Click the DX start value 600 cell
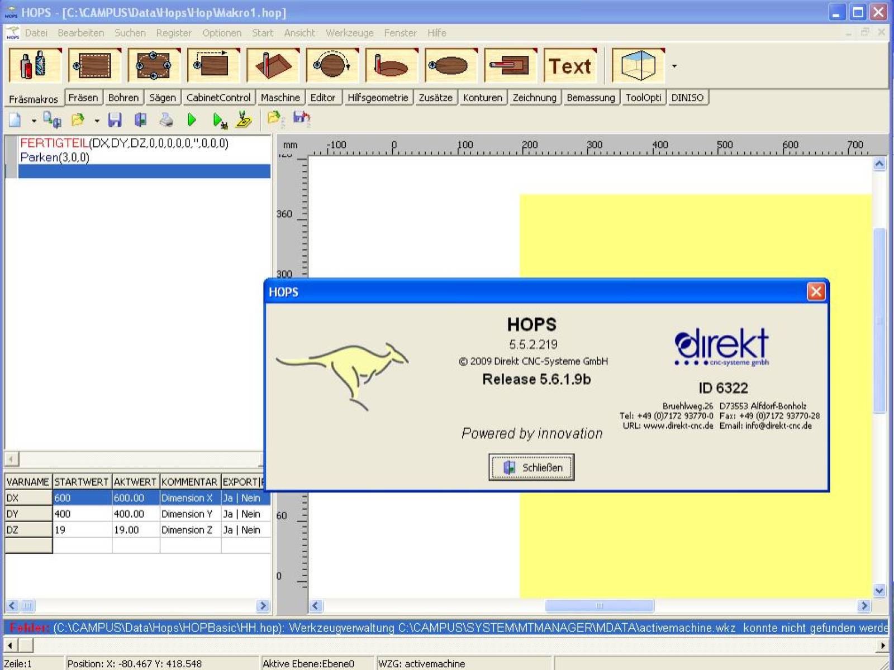 tap(82, 498)
